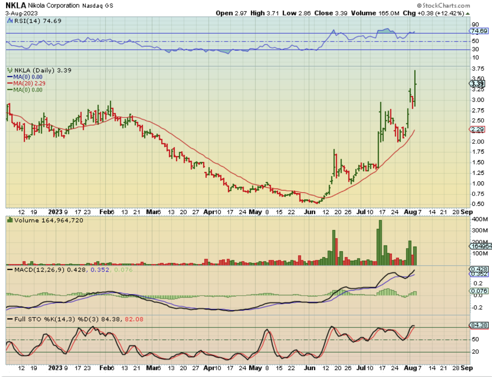This screenshot has width=492, height=377.
Task: Click the Volume bar chart legend icon
Action: [x=10, y=220]
